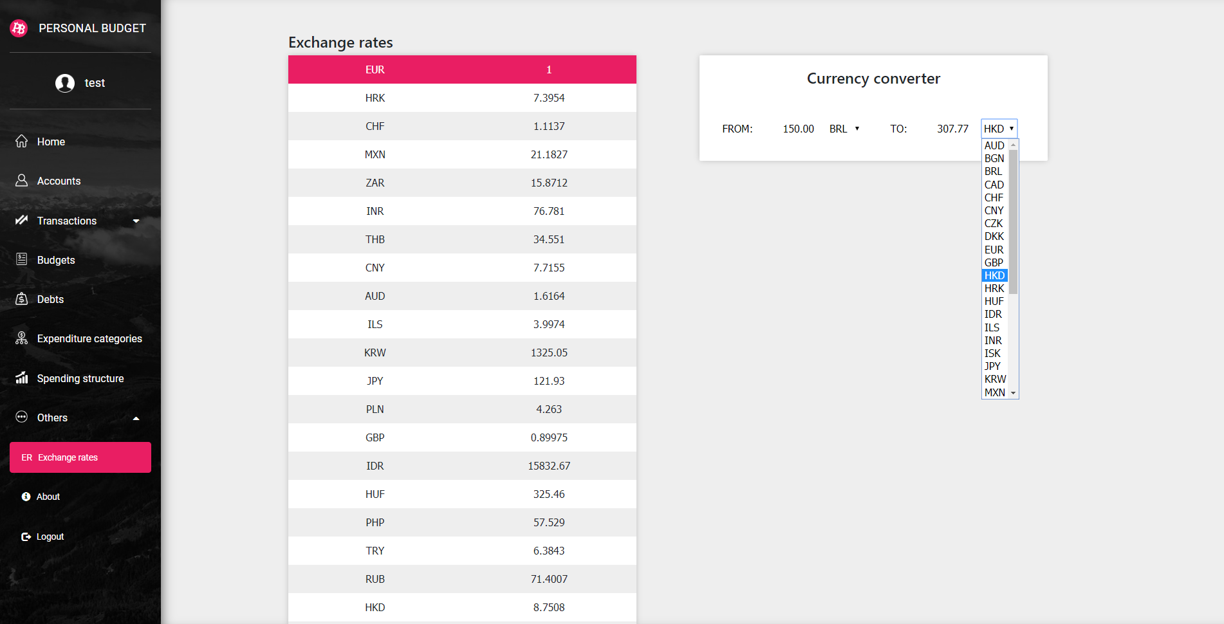
Task: Open the FROM currency dropdown showing BRL
Action: coord(845,128)
